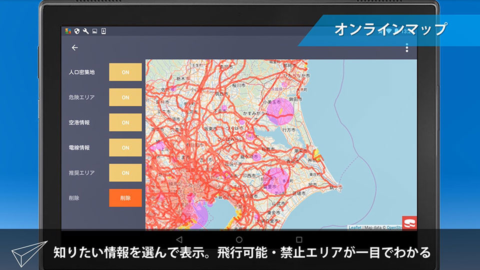The image size is (480, 270).
Task: Toggle 電線情報 ON switch
Action: (x=125, y=147)
